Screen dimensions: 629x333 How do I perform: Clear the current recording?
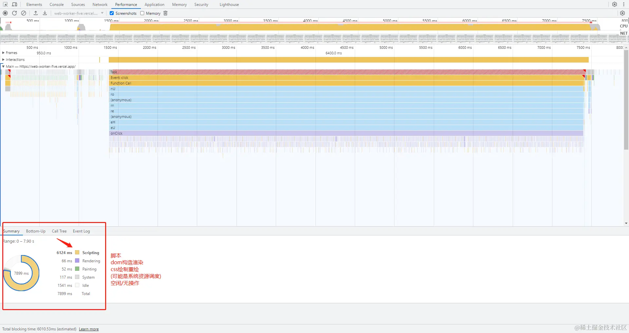[x=23, y=13]
